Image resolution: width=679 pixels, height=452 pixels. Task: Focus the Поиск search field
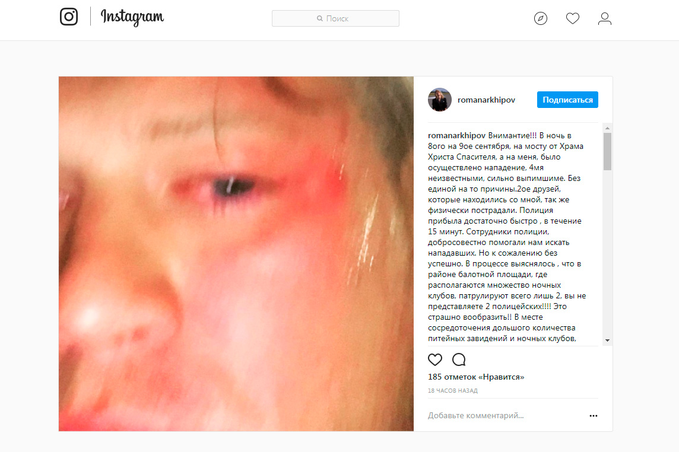pyautogui.click(x=335, y=18)
